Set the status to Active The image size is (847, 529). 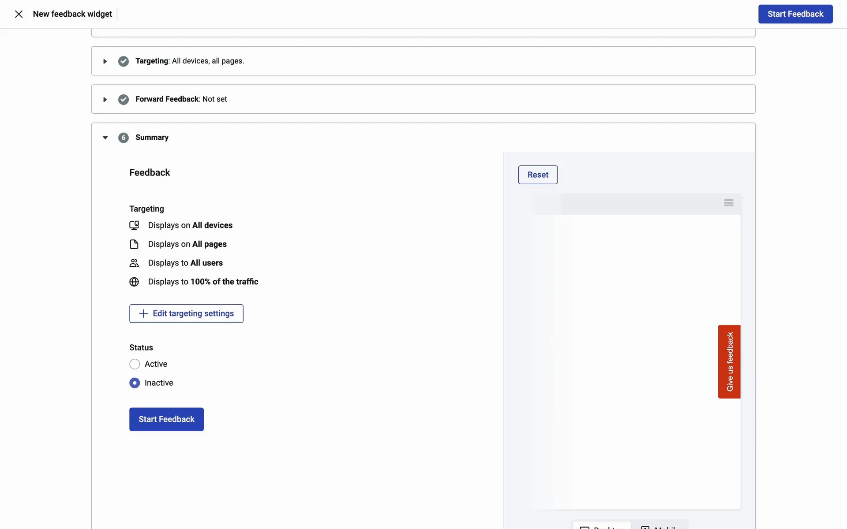click(x=135, y=364)
